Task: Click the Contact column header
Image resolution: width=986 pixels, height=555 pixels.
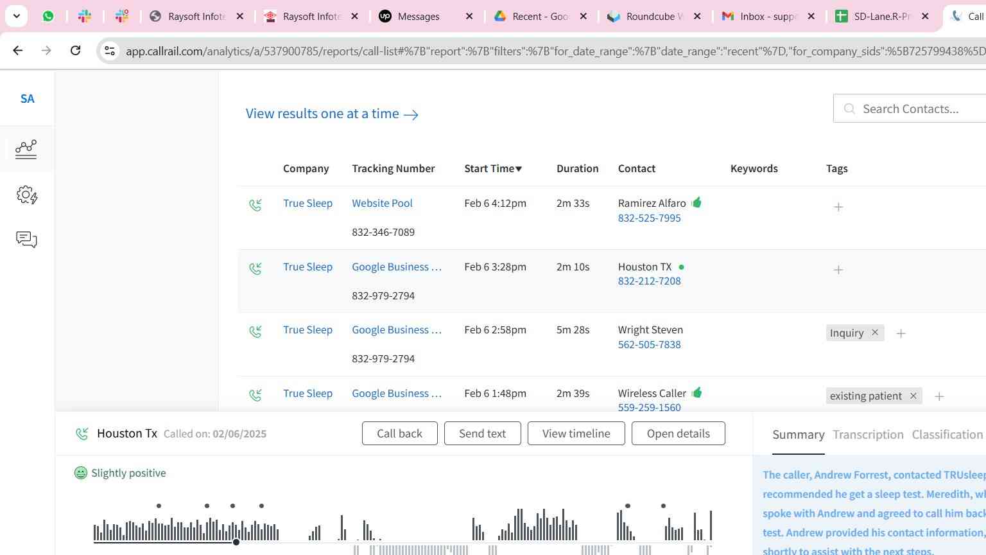Action: click(636, 168)
